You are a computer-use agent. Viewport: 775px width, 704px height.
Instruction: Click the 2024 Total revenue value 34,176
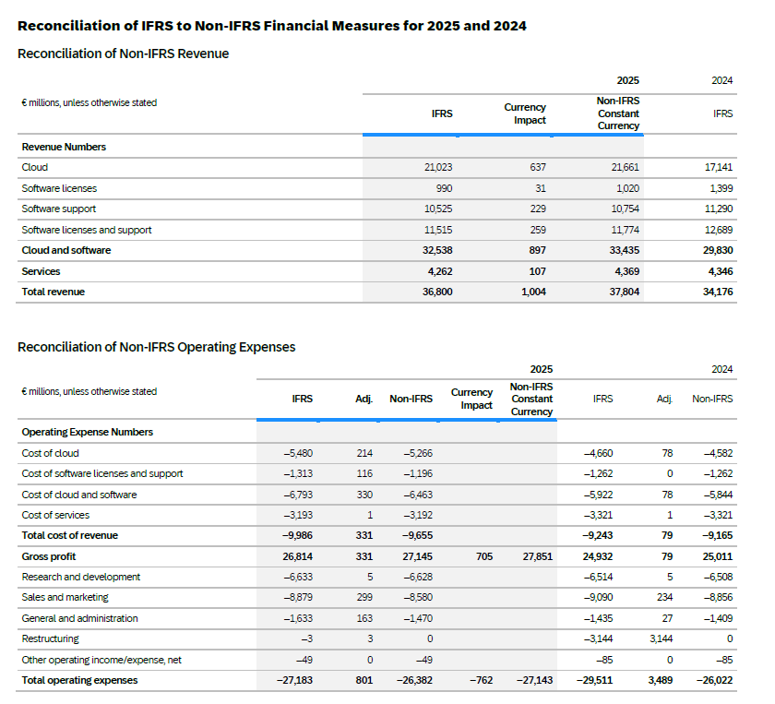point(718,292)
